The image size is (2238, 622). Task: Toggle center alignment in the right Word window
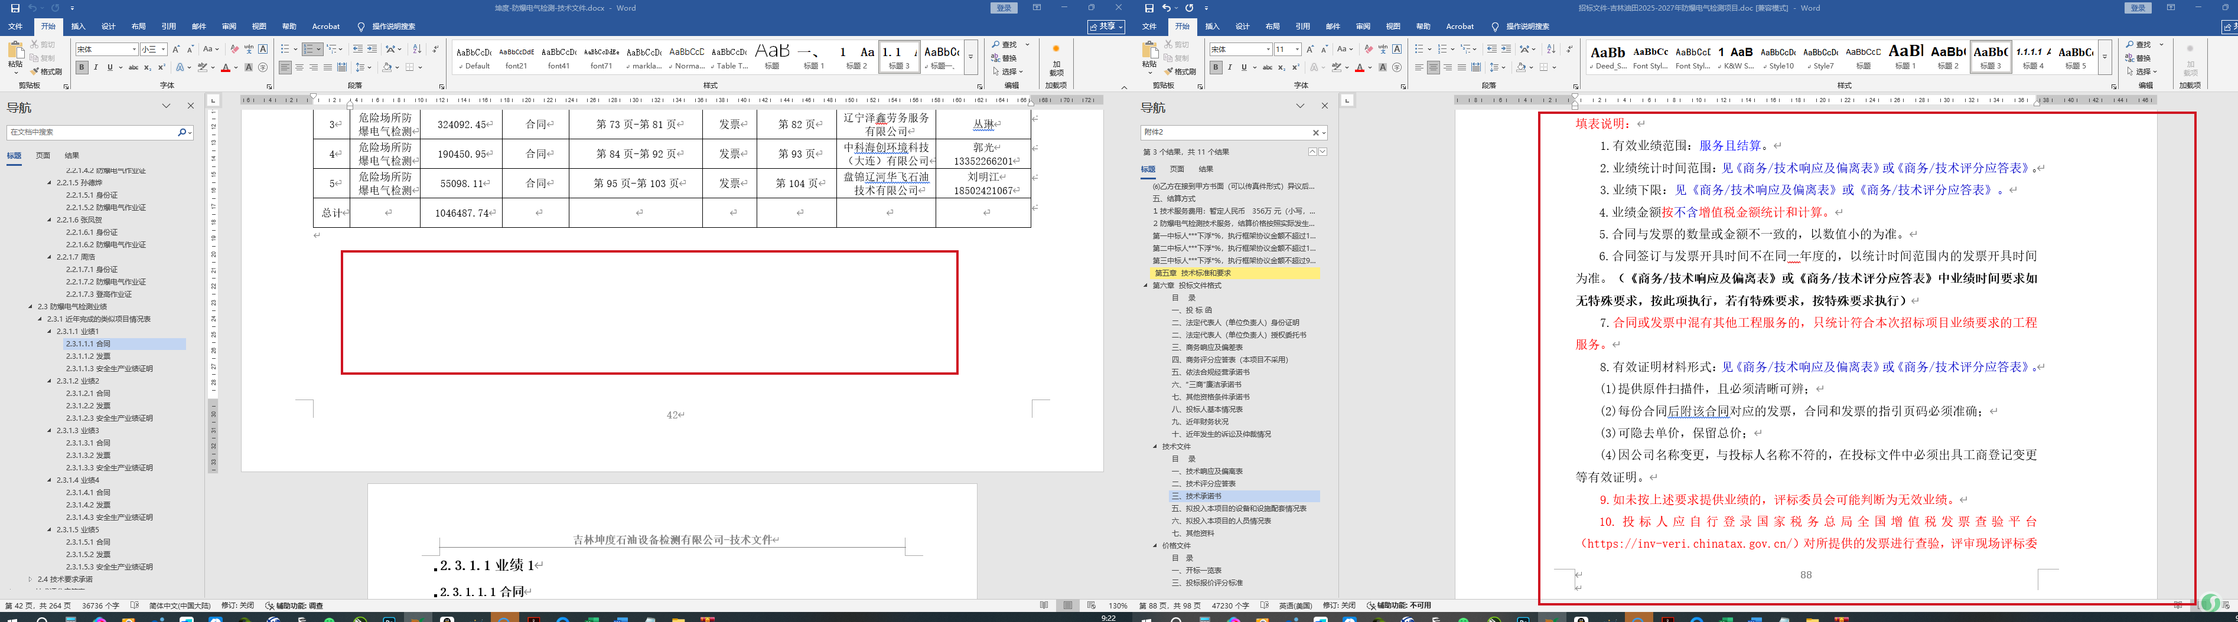pos(1434,67)
